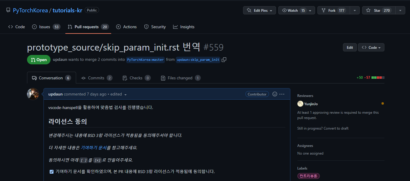Click the Public visibility badge

[x=92, y=10]
